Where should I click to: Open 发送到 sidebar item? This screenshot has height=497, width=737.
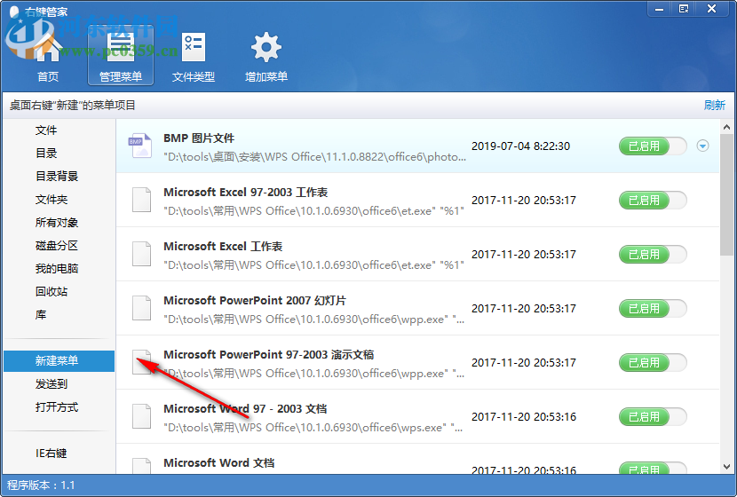point(52,383)
